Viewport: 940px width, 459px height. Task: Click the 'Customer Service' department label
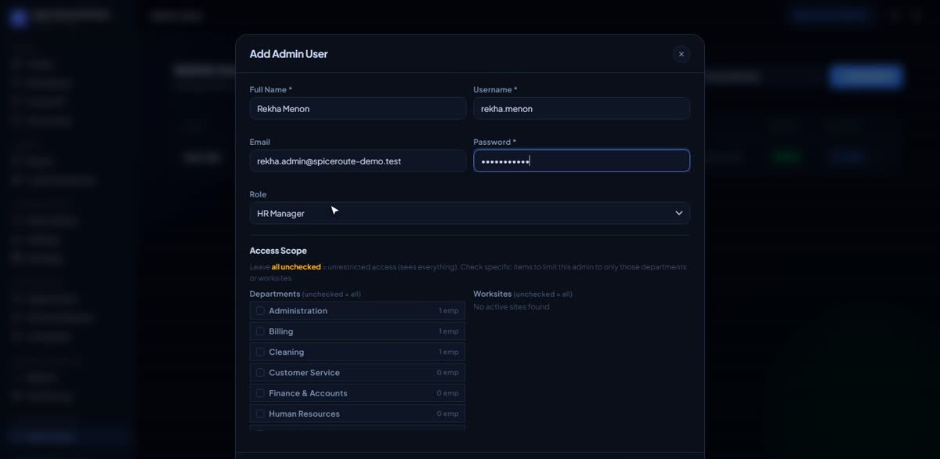pyautogui.click(x=304, y=373)
